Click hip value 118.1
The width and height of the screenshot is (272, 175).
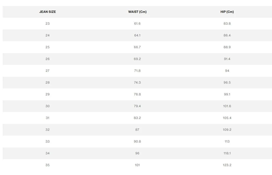click(227, 153)
